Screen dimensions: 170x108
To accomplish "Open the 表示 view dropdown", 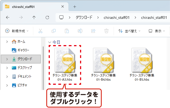I will click(157, 31).
